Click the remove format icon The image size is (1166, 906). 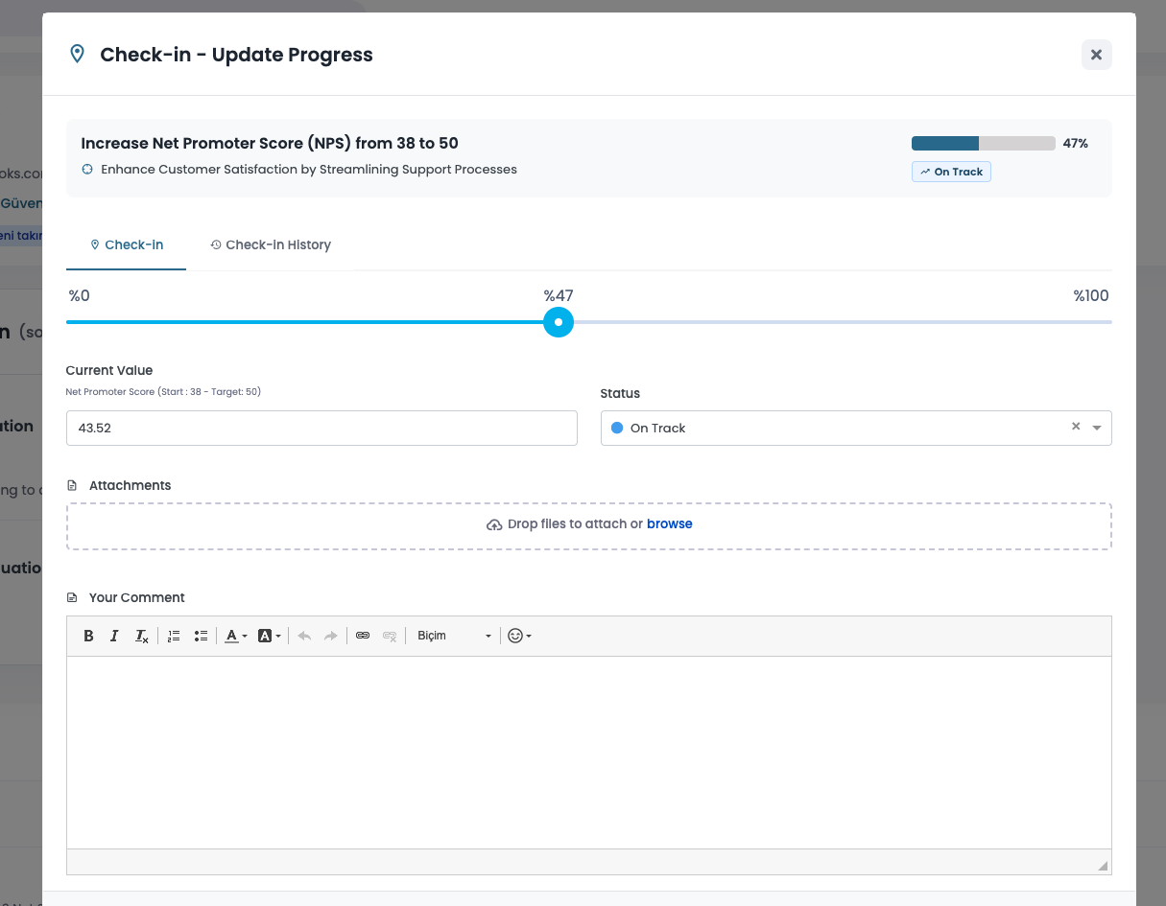(x=141, y=636)
